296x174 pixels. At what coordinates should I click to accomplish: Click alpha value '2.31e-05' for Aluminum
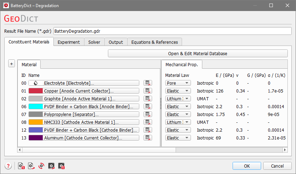click(x=276, y=138)
